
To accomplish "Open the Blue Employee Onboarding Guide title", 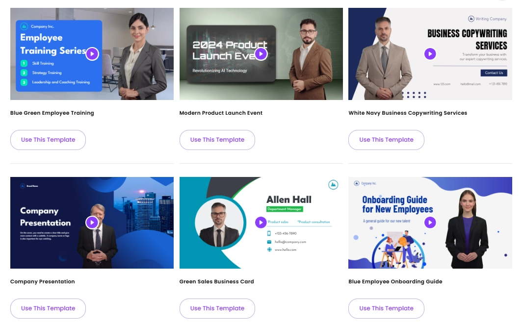I will pos(395,282).
